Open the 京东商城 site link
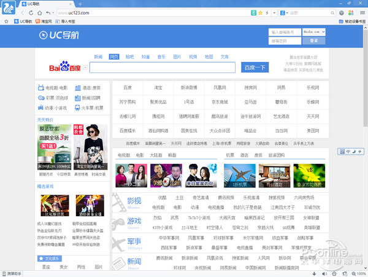This screenshot has height=277, width=368. tap(220, 102)
